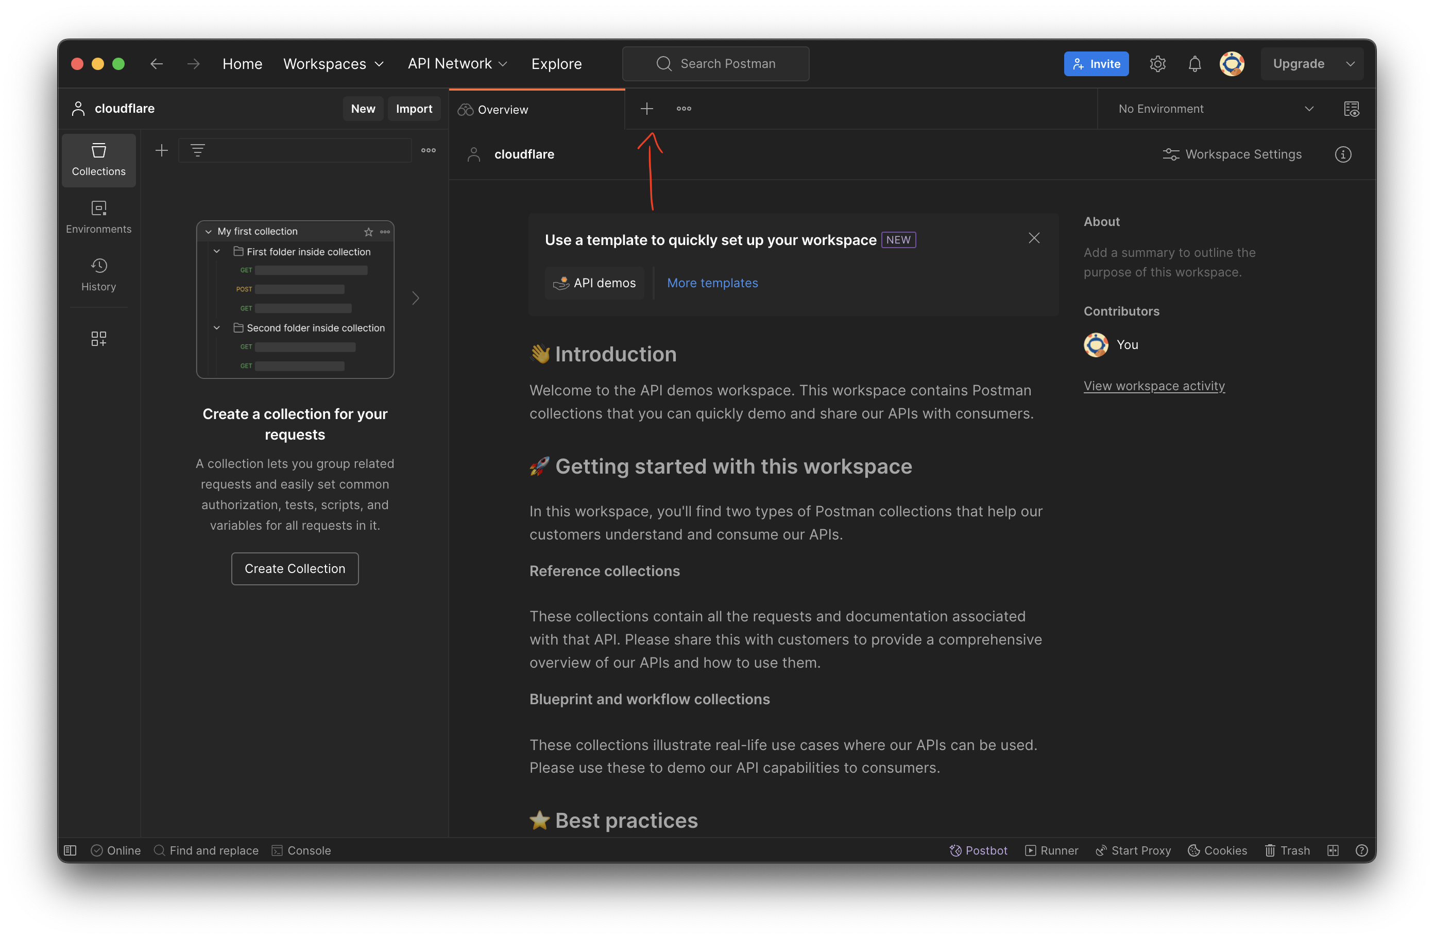
Task: Open the Explore menu item
Action: [556, 64]
